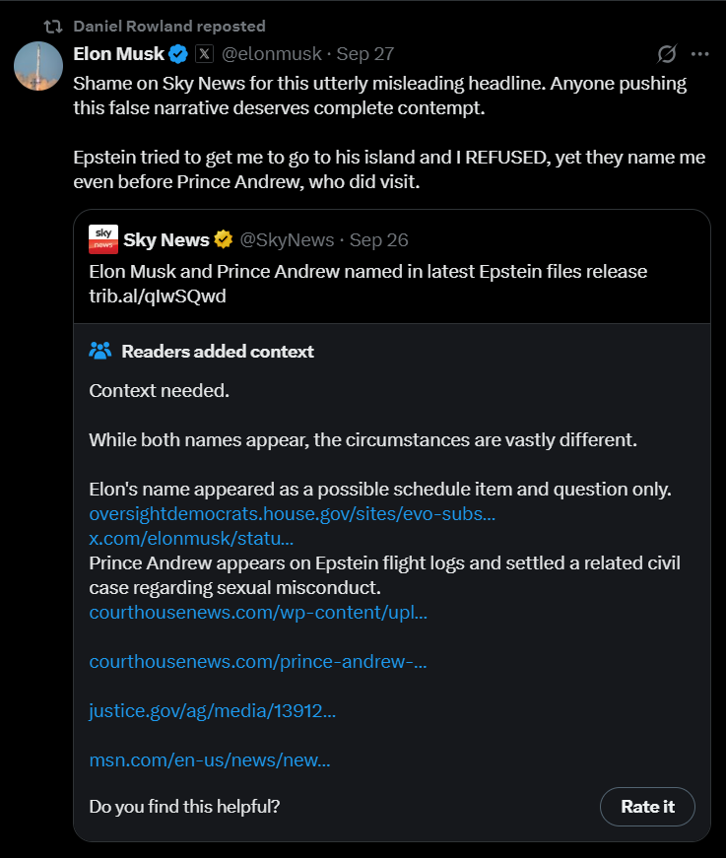Click the Sep 26 timestamp on quoted post
This screenshot has width=726, height=858.
pyautogui.click(x=379, y=239)
